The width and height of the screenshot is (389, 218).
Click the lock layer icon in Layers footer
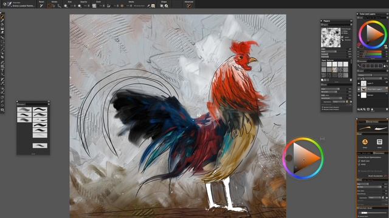click(x=372, y=109)
